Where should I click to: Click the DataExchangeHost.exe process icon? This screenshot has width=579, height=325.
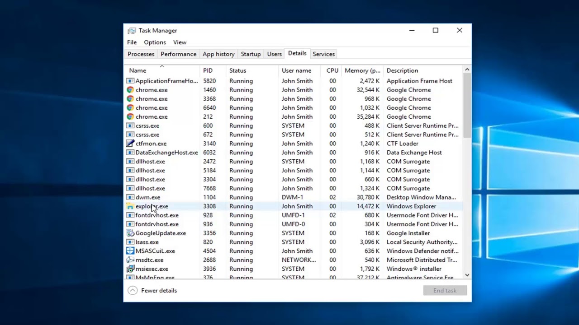point(130,153)
